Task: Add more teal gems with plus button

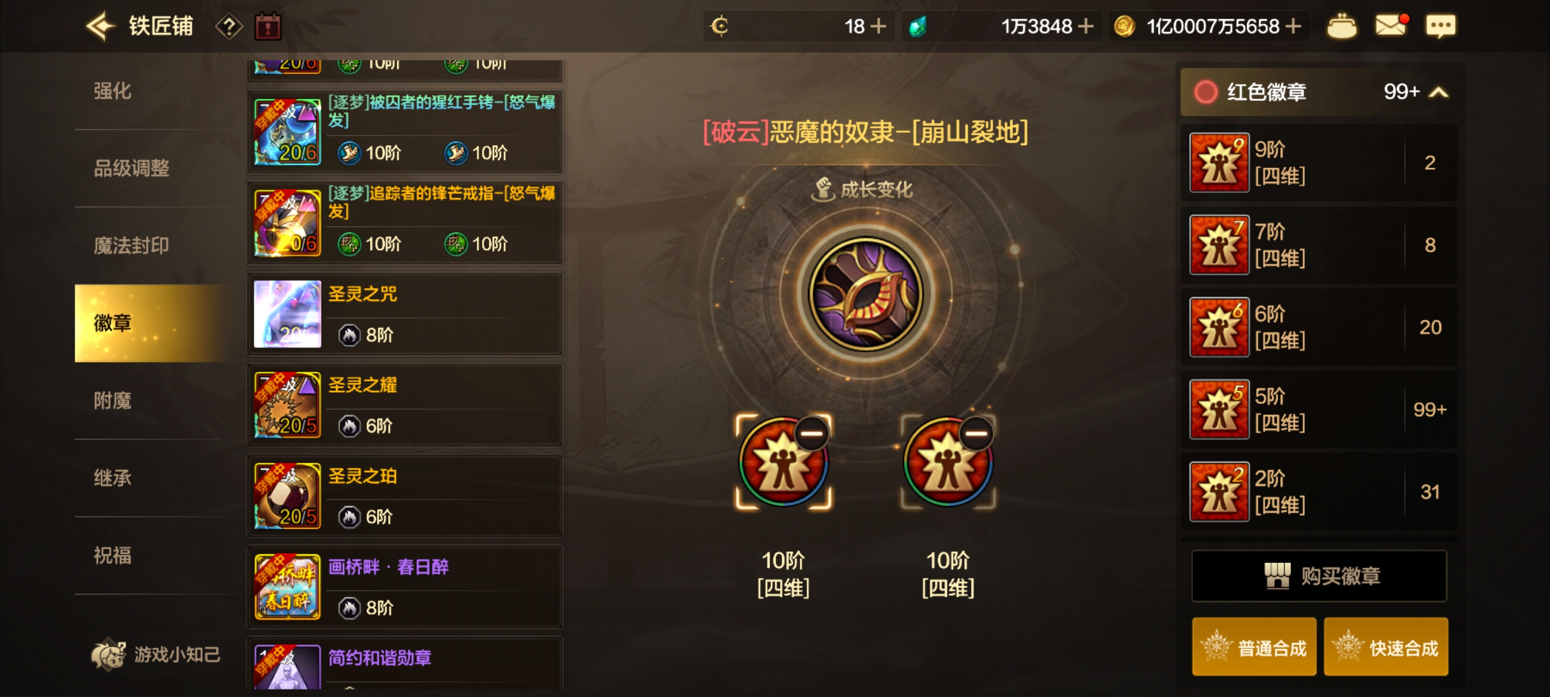Action: 1086,26
